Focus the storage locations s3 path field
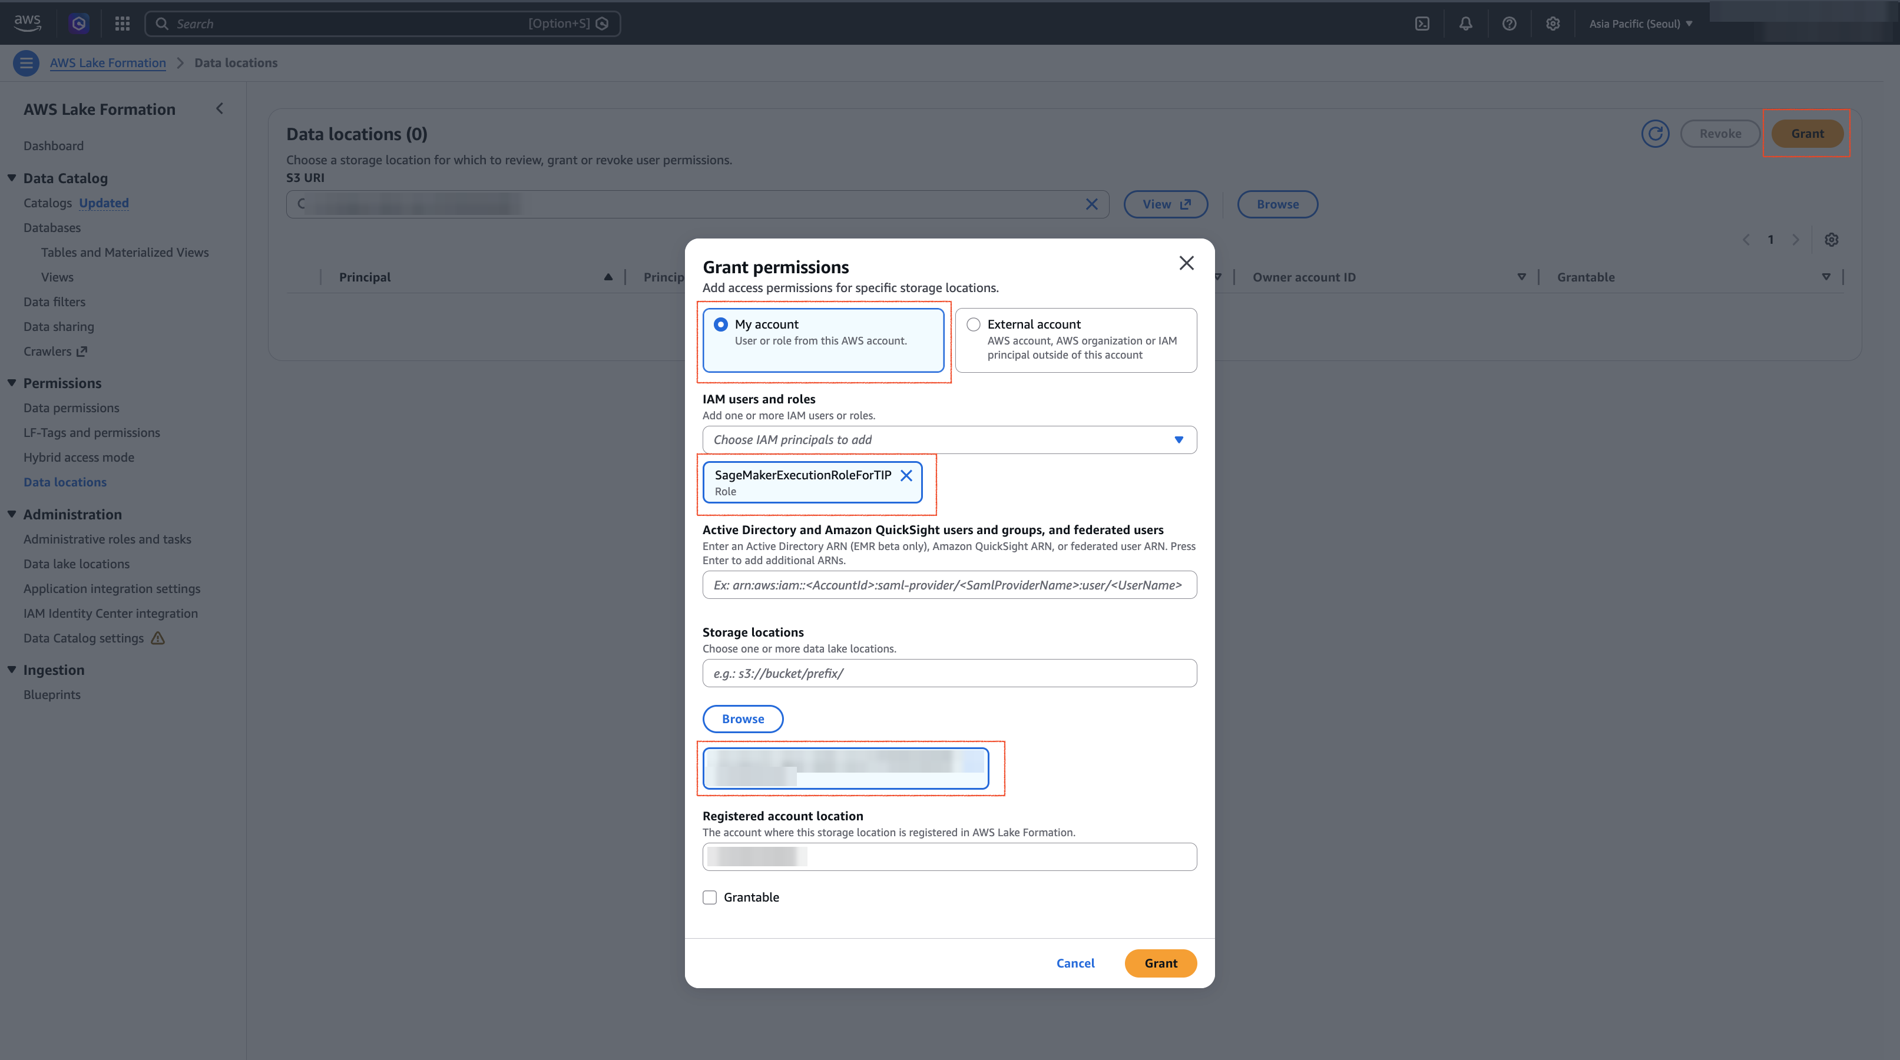Screen dimensions: 1900x1060 click(x=949, y=674)
